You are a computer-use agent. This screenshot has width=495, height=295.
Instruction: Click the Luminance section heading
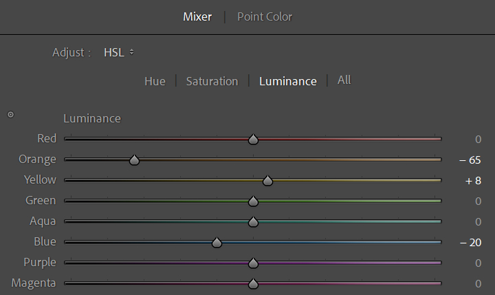pyautogui.click(x=92, y=118)
